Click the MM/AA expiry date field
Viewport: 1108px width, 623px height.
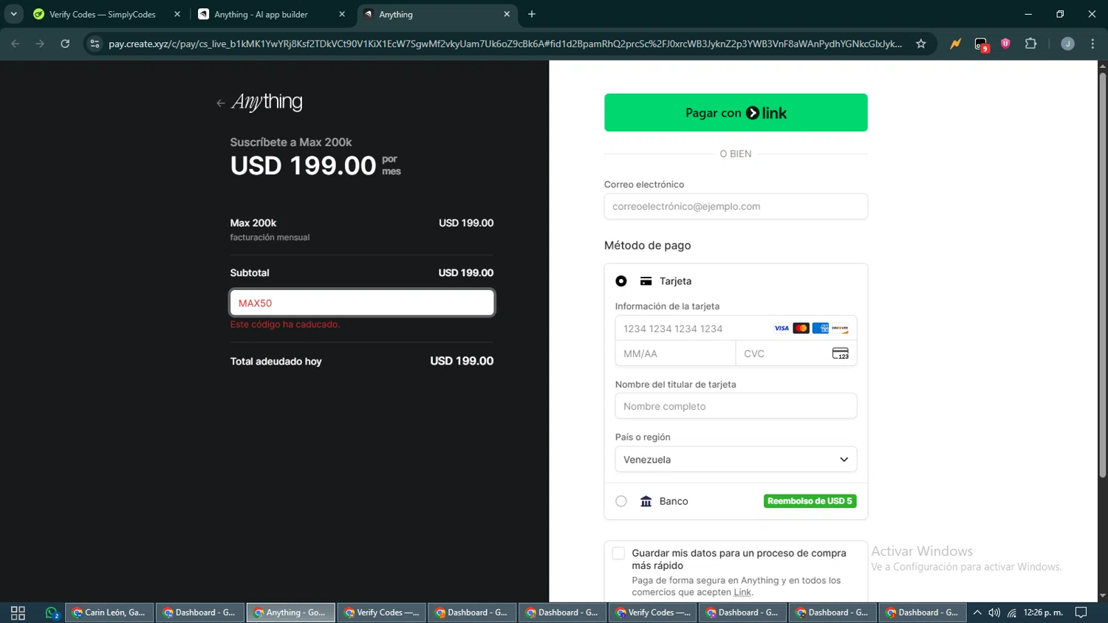(x=675, y=354)
